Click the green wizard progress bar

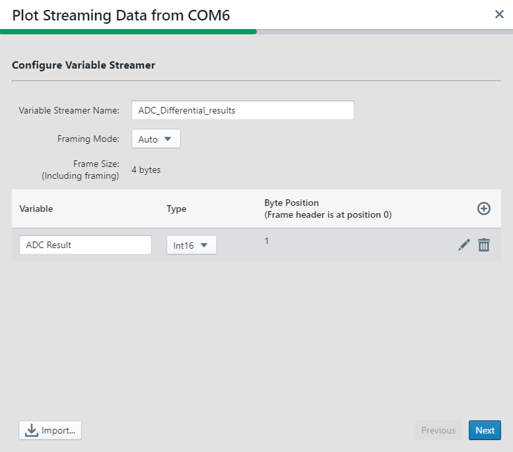128,32
